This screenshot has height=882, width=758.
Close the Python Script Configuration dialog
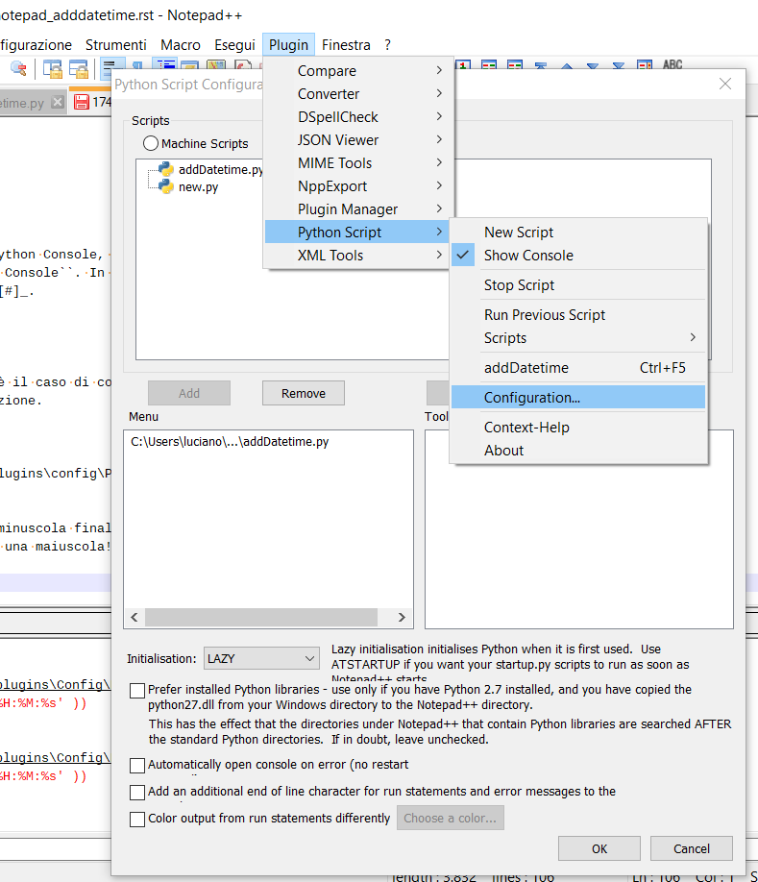pyautogui.click(x=725, y=84)
